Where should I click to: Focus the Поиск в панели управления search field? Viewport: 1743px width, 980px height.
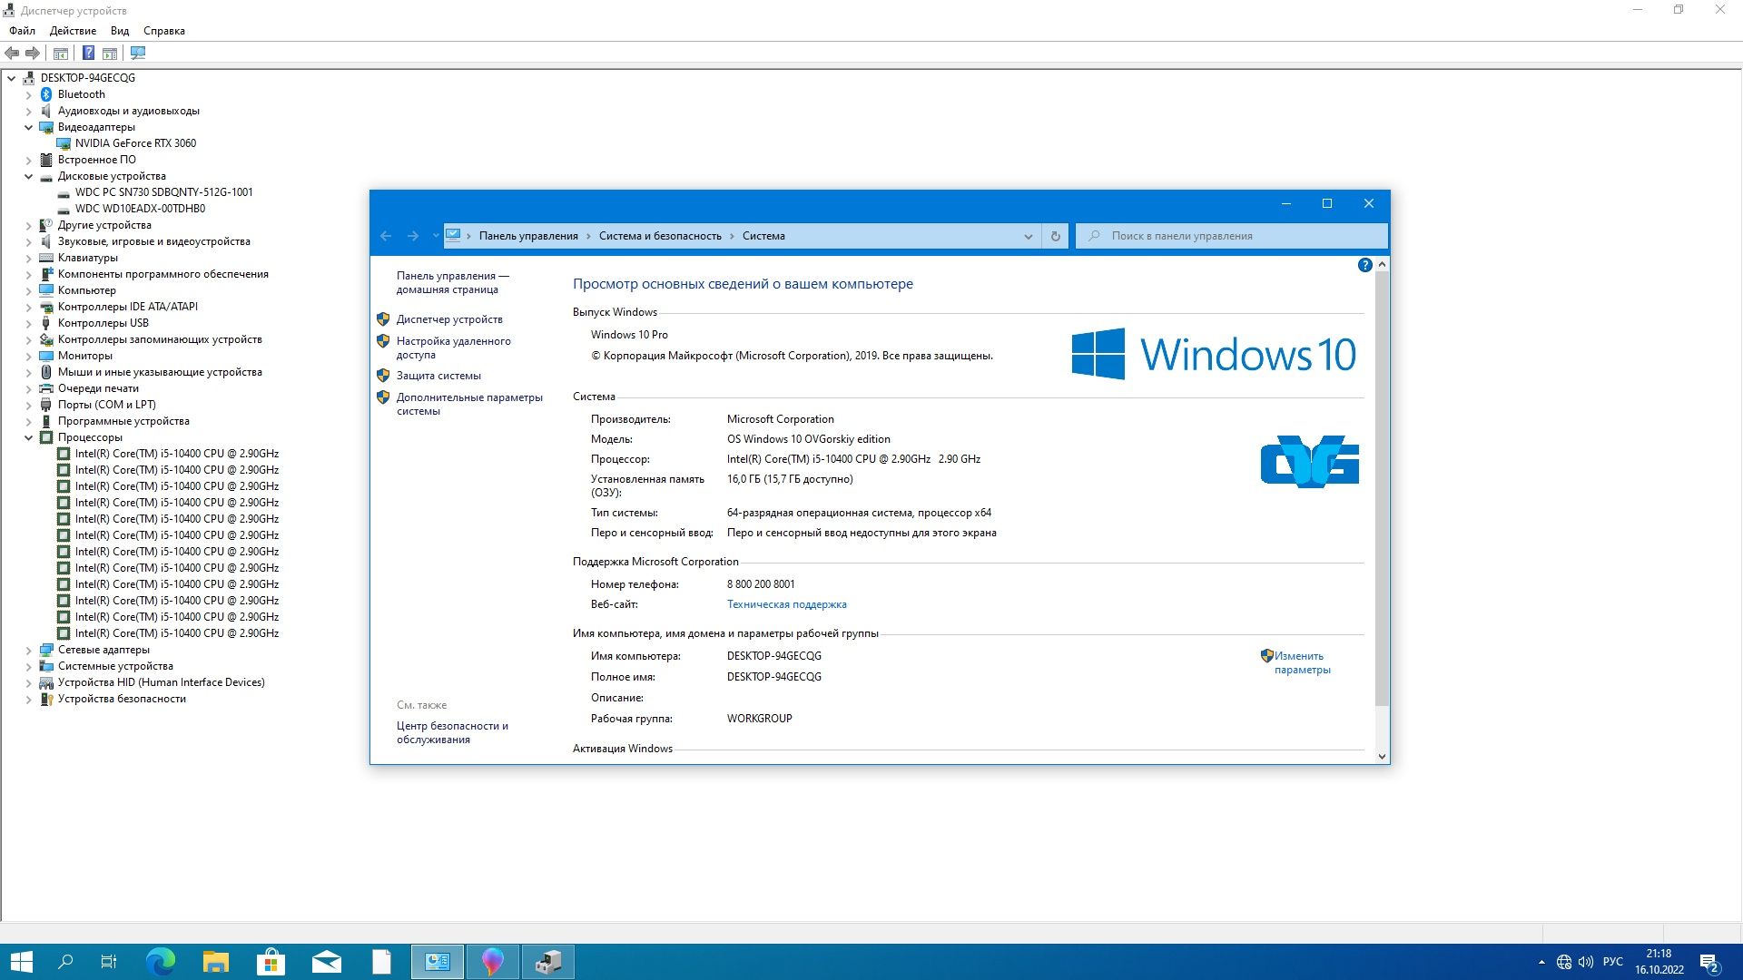point(1232,236)
